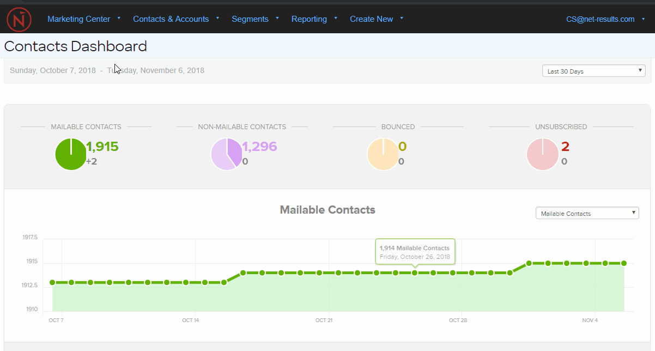Click the green data point for October 26
This screenshot has height=351, width=655.
pyautogui.click(x=415, y=273)
